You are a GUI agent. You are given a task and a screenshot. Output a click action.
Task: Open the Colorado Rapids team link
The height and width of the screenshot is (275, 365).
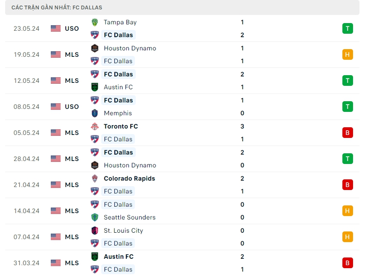[x=129, y=178]
